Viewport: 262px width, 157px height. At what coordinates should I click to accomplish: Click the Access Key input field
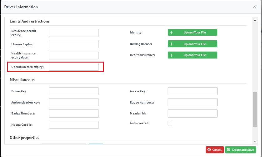193,91
